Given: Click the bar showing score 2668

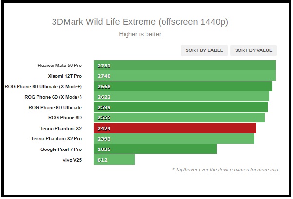Looking at the screenshot, I should click(x=182, y=86).
